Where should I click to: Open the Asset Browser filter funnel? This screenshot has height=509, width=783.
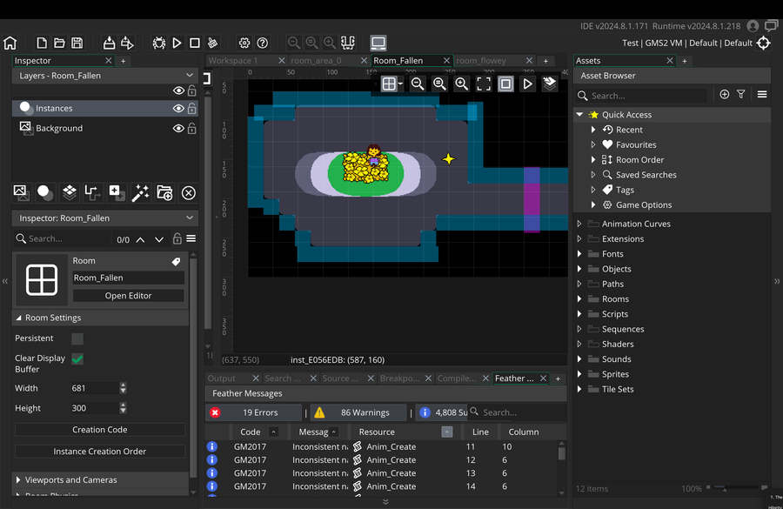(x=741, y=94)
